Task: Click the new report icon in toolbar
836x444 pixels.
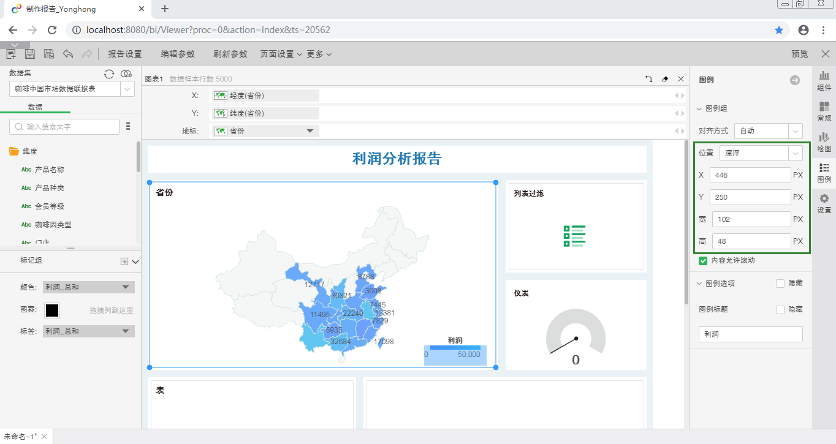Action: click(11, 54)
